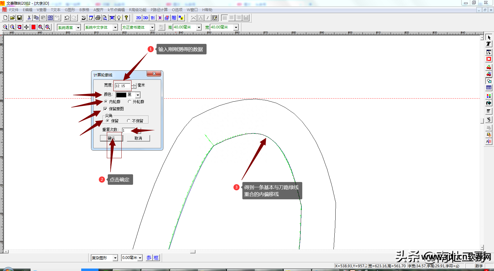Click the Save file toolbar icon
This screenshot has height=271, width=494.
19,18
